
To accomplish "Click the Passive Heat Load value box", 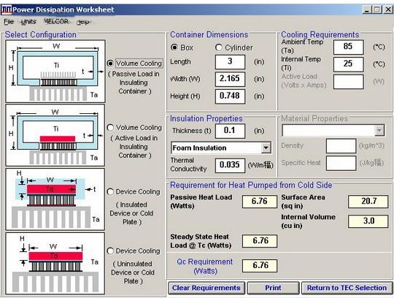I will coord(260,202).
